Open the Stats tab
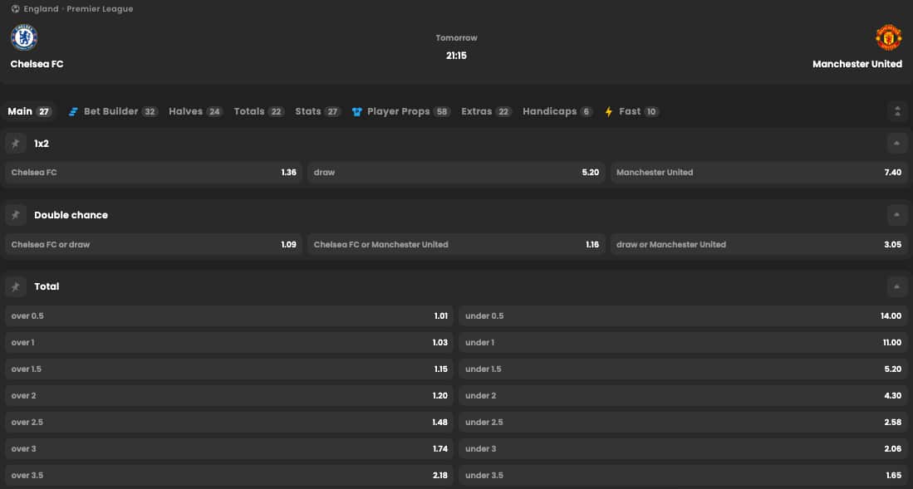This screenshot has width=913, height=489. [x=318, y=111]
